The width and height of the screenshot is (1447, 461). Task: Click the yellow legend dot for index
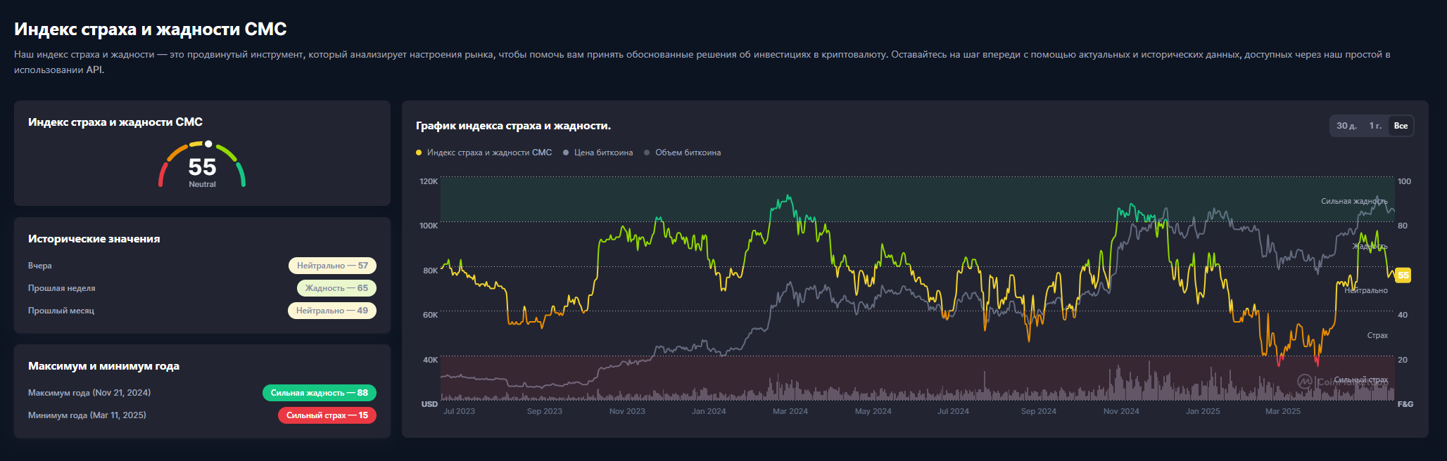(x=419, y=152)
